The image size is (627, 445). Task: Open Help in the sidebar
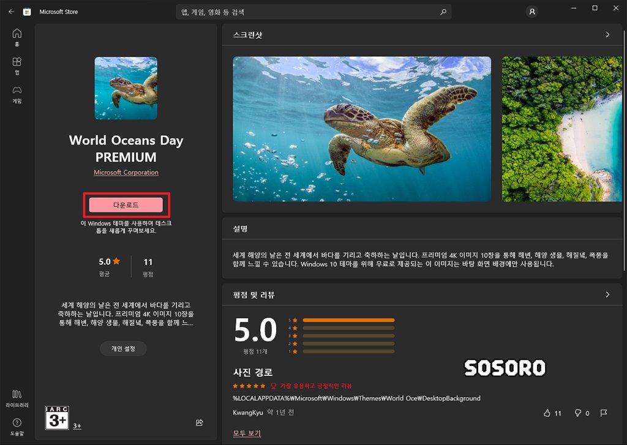tap(17, 427)
